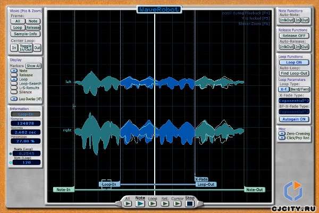Image resolution: width=319 pixels, height=213 pixels.
Task: Open the BF-X-Fade Type selector
Action: [293, 112]
